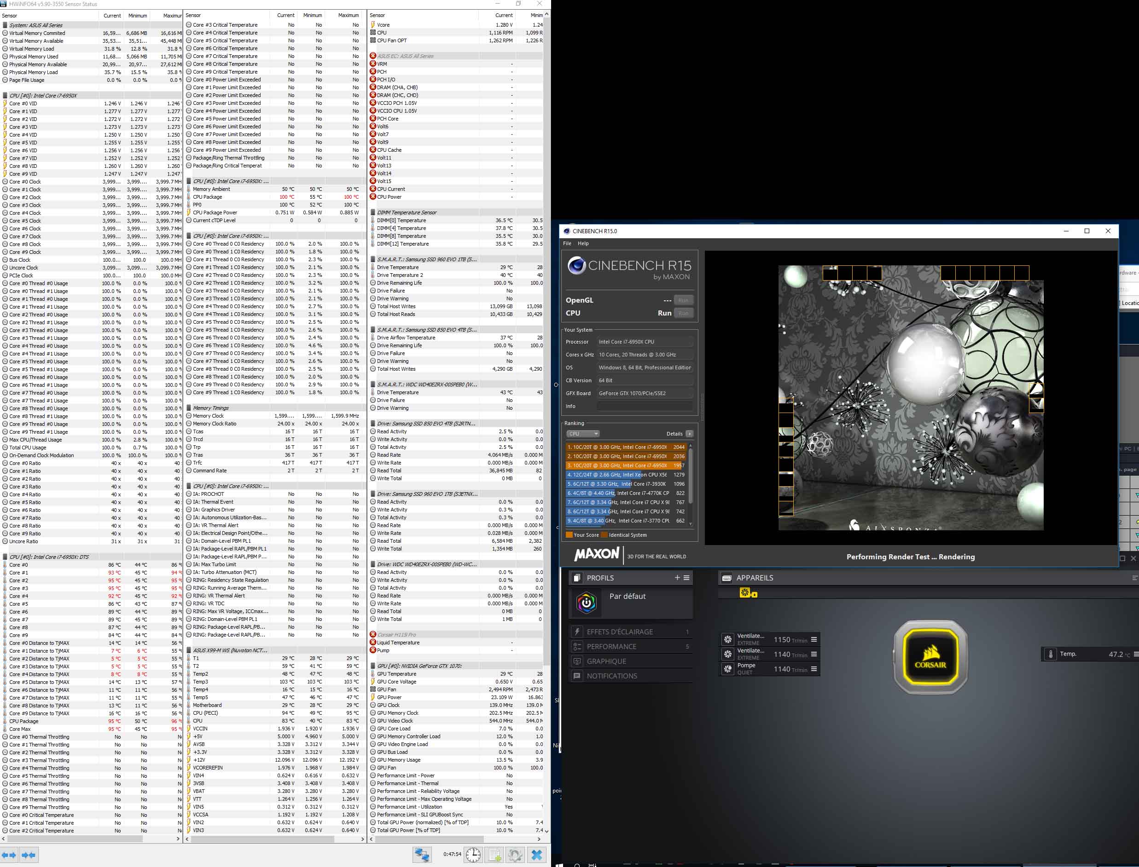Screen dimensions: 1139x867
Task: Open the Cinebench File menu
Action: click(x=567, y=243)
